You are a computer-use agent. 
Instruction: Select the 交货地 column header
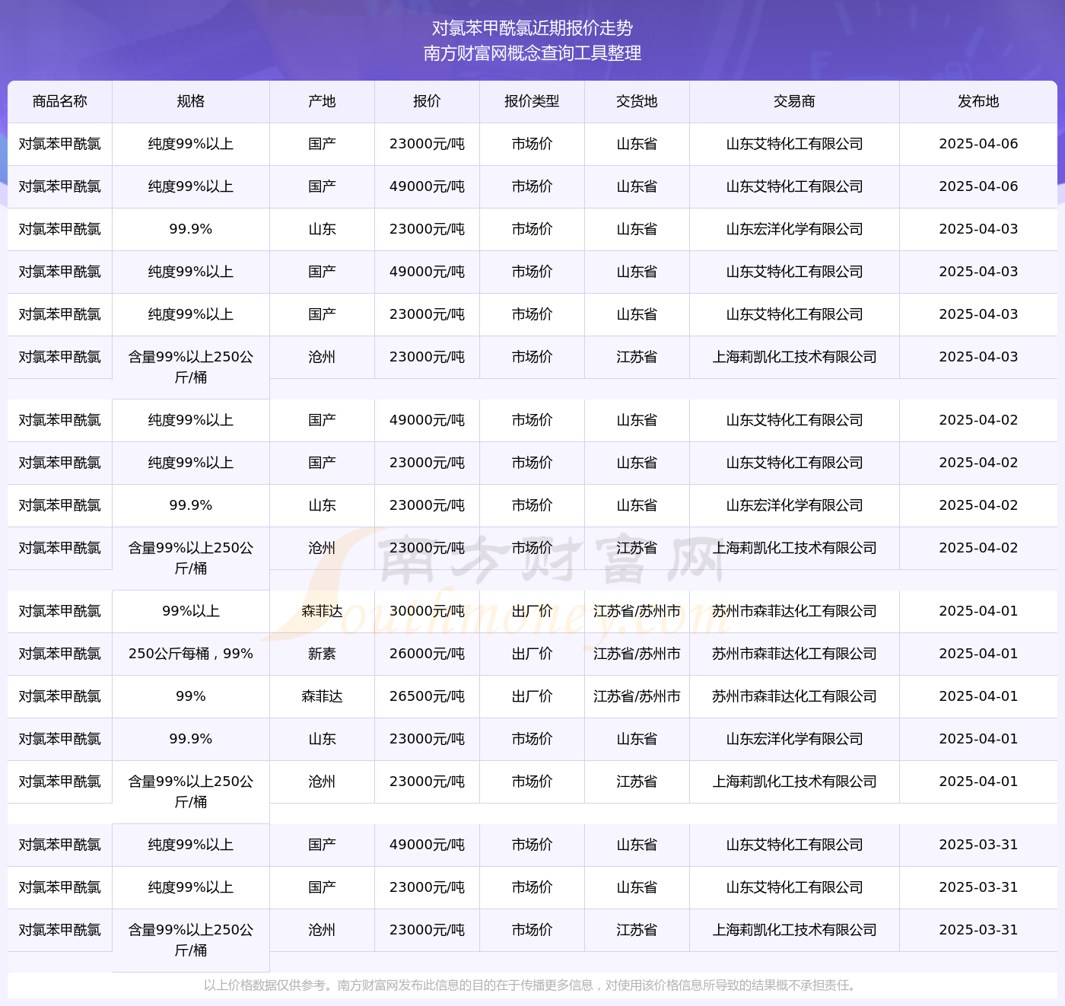637,101
